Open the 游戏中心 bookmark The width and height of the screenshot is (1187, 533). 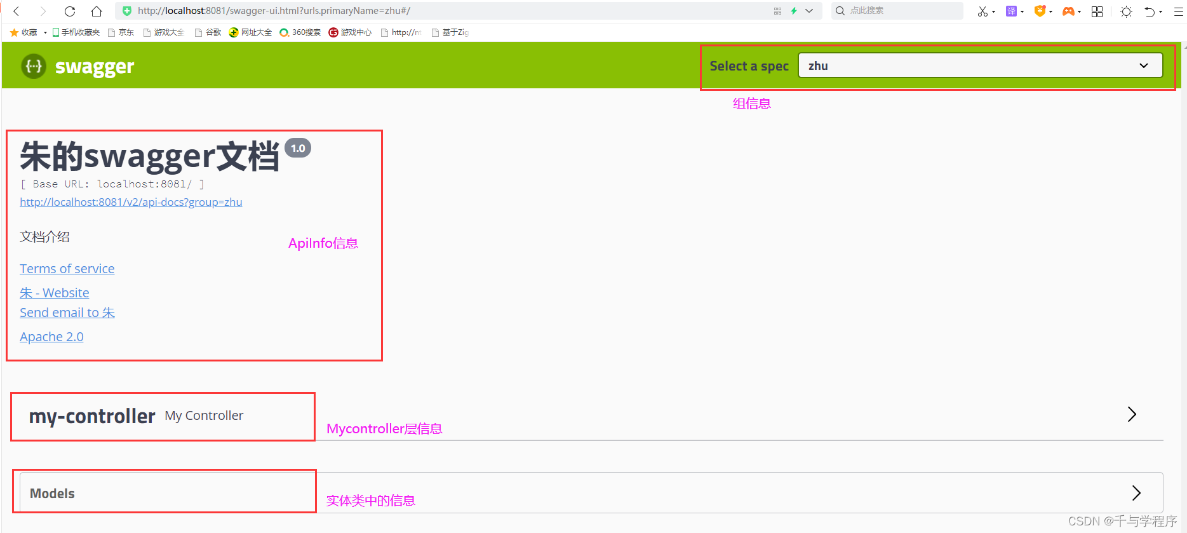[x=351, y=32]
